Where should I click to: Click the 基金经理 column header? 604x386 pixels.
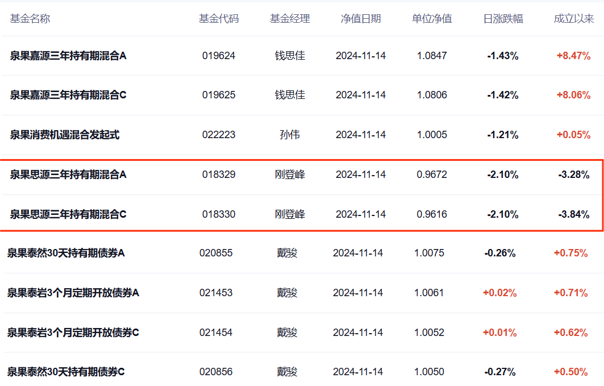(x=290, y=19)
